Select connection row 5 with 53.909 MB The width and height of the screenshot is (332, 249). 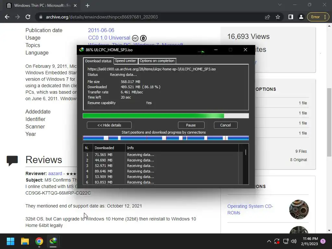coord(161,177)
